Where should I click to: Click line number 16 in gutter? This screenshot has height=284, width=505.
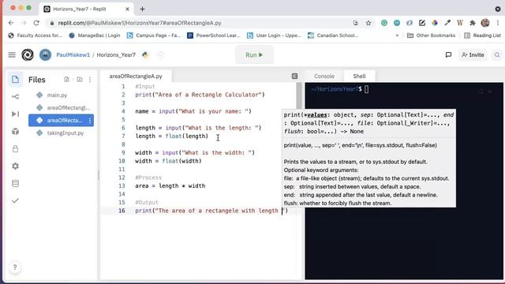coord(122,211)
